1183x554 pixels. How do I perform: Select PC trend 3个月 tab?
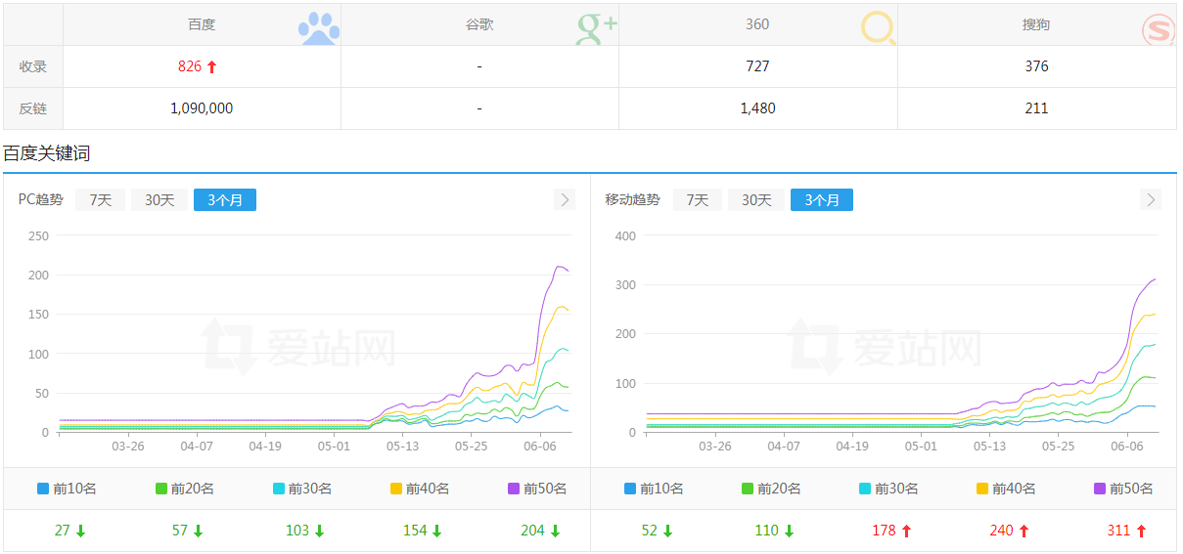tap(225, 199)
